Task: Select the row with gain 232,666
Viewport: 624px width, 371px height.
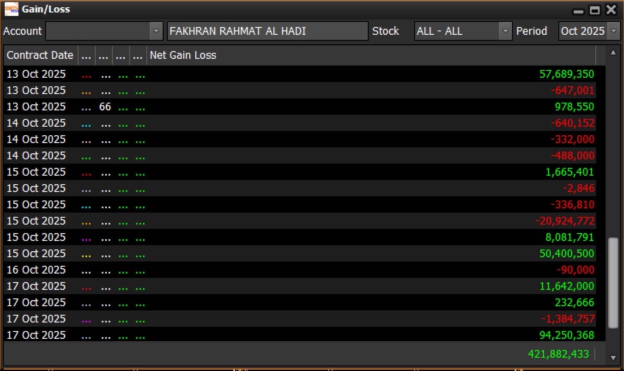Action: pos(300,302)
